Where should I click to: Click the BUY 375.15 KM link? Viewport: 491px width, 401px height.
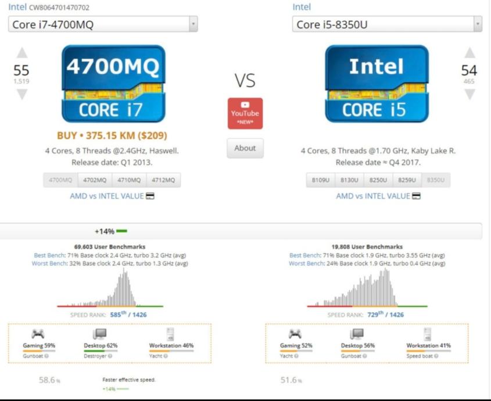click(112, 135)
